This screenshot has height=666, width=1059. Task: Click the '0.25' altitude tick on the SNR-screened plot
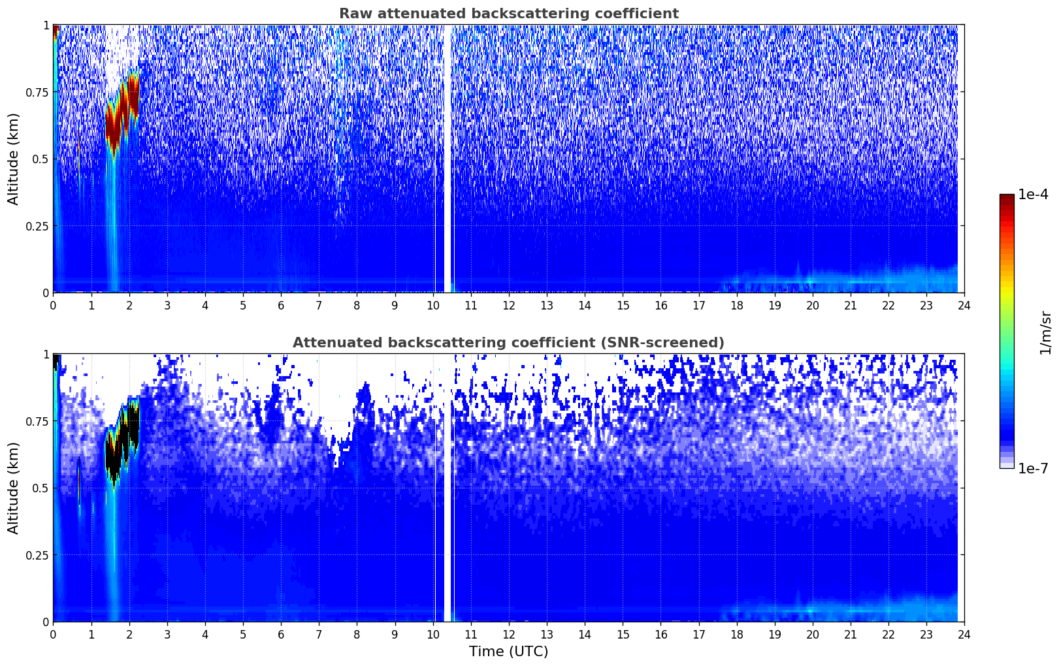(37, 555)
